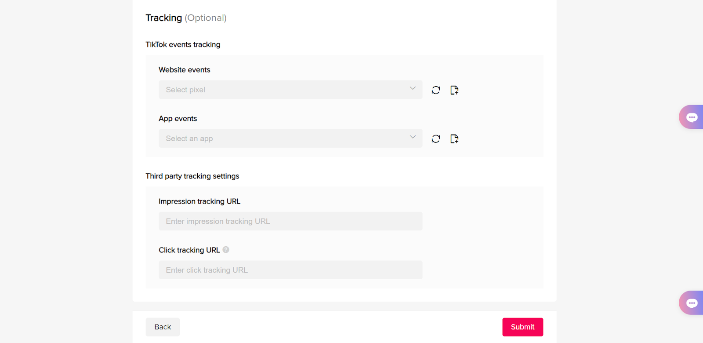Viewport: 703px width, 343px height.
Task: Click the Back button
Action: click(162, 327)
